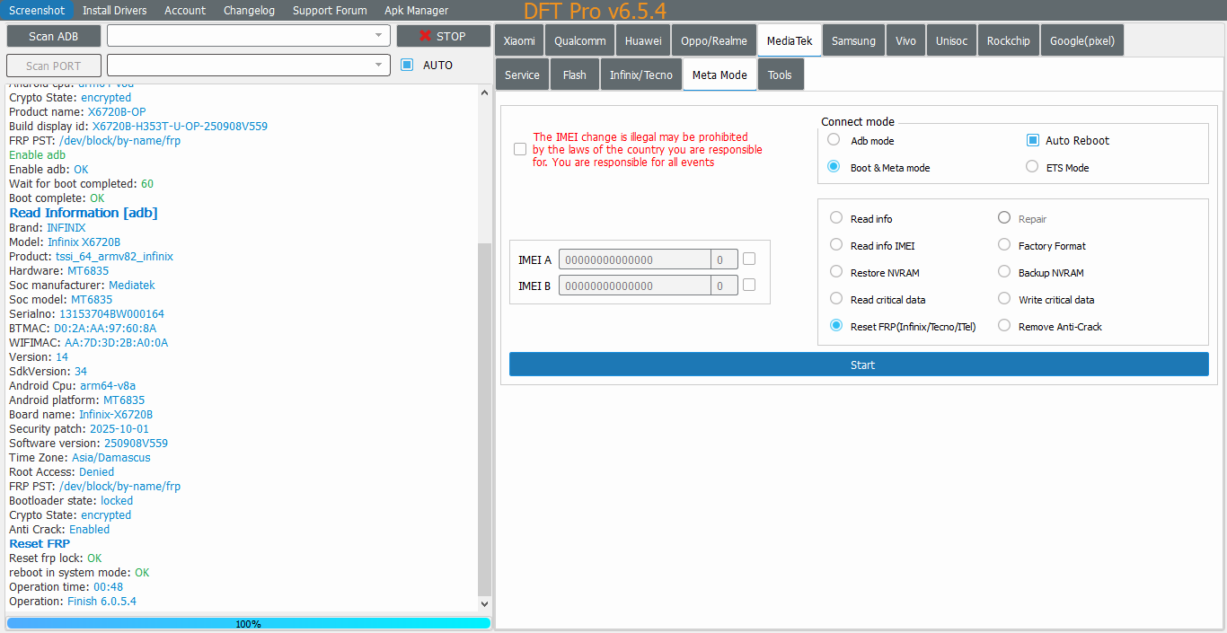Open the ADB device dropdown
The image size is (1227, 633).
(x=249, y=35)
